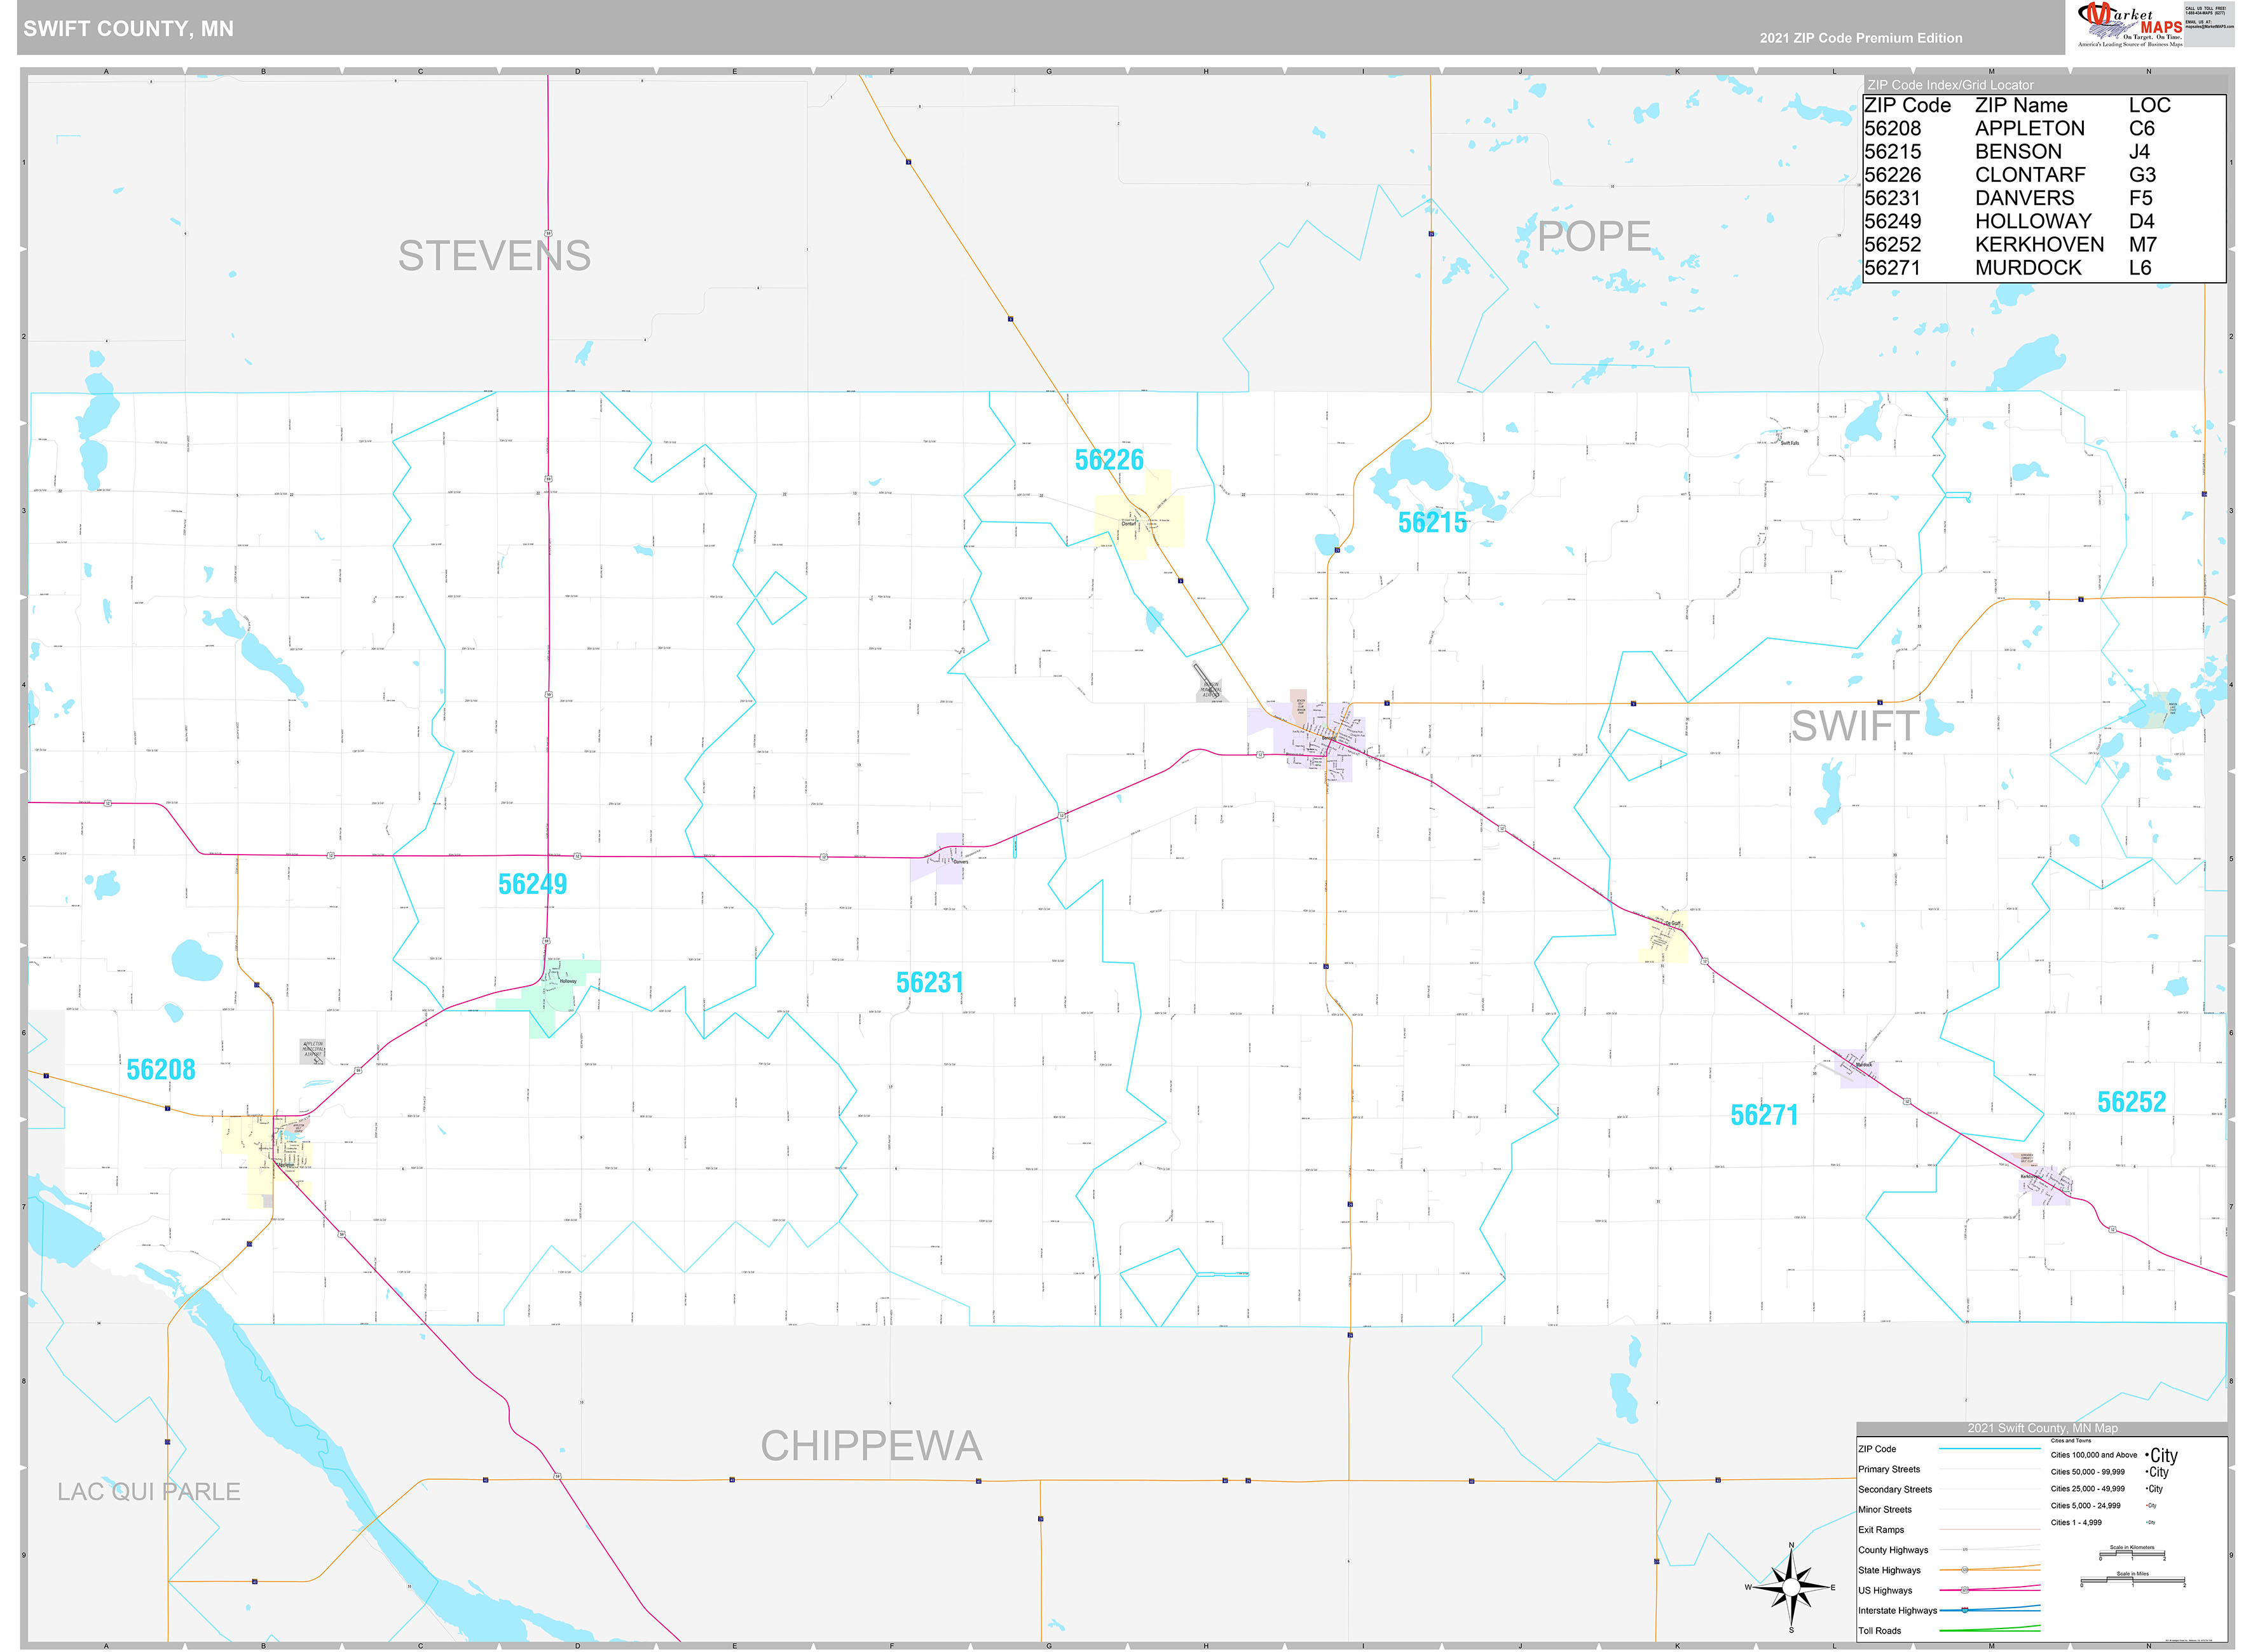Click the Scale in Miles bar
Screen dimensions: 2246x1652
click(2133, 1579)
